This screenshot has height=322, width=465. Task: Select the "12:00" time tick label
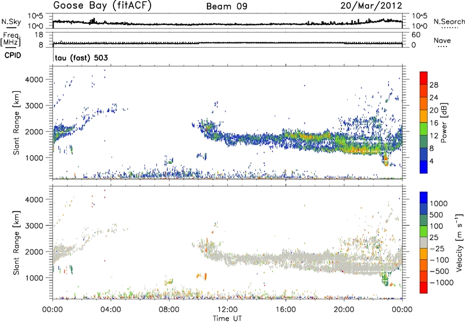point(227,310)
